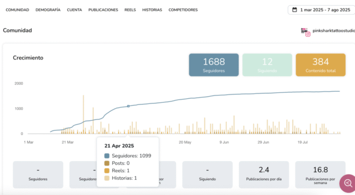The width and height of the screenshot is (355, 195).
Task: Click the 19 Jul x-axis label
Action: [303, 142]
